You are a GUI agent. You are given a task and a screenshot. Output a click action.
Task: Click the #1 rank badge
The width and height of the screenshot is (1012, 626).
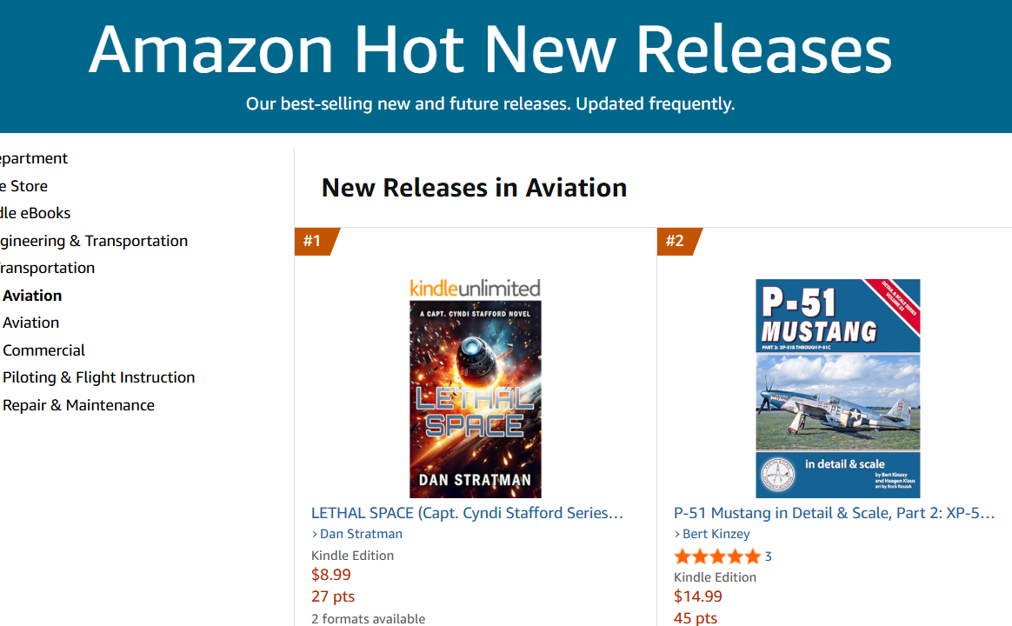coord(316,242)
